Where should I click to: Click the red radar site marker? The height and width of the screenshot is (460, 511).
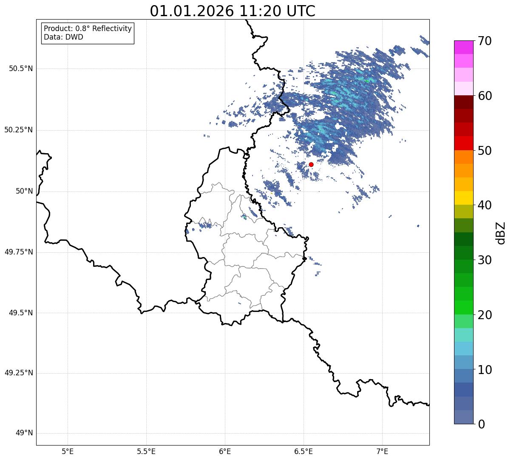[311, 164]
